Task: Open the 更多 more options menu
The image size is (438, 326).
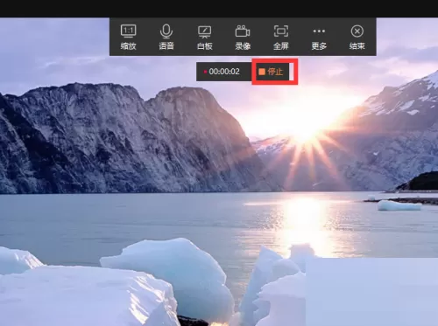Action: [319, 37]
